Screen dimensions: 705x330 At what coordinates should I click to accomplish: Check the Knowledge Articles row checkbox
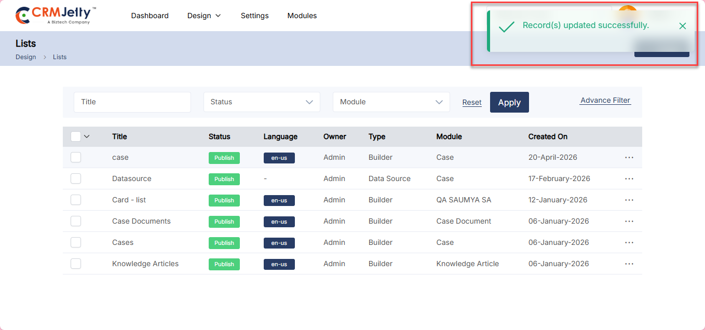(76, 264)
